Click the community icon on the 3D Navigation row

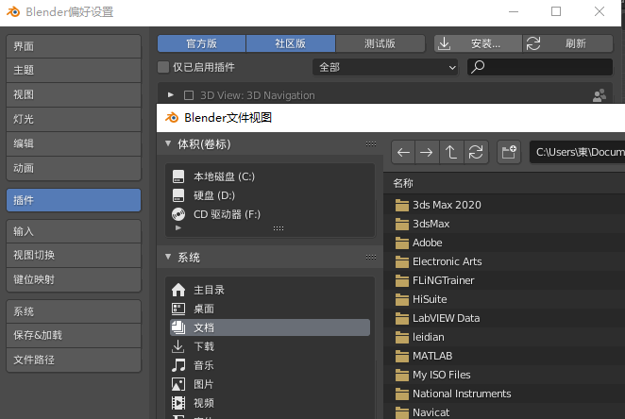[x=600, y=95]
